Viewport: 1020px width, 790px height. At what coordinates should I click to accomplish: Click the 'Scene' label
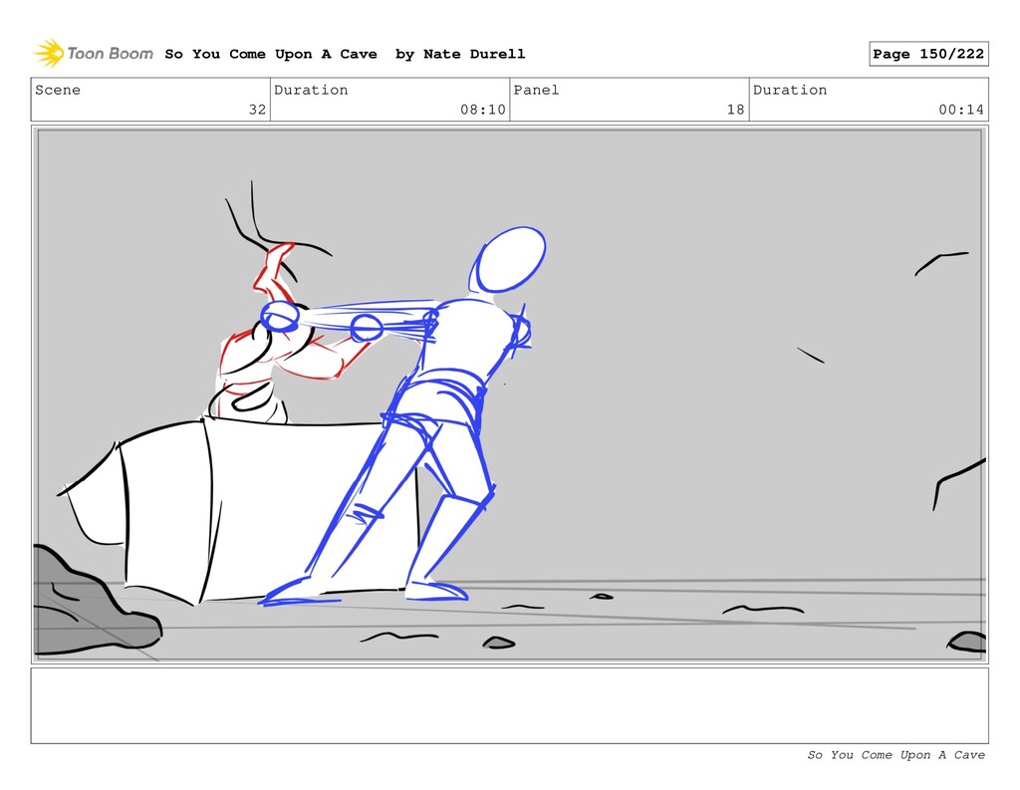tap(58, 90)
